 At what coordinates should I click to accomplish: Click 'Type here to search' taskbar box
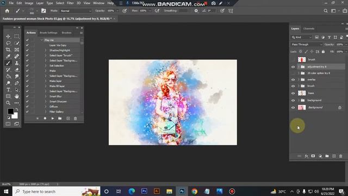pos(57,191)
